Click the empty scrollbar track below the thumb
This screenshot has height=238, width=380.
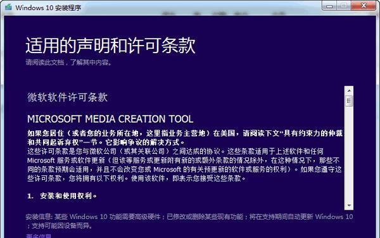click(x=349, y=154)
